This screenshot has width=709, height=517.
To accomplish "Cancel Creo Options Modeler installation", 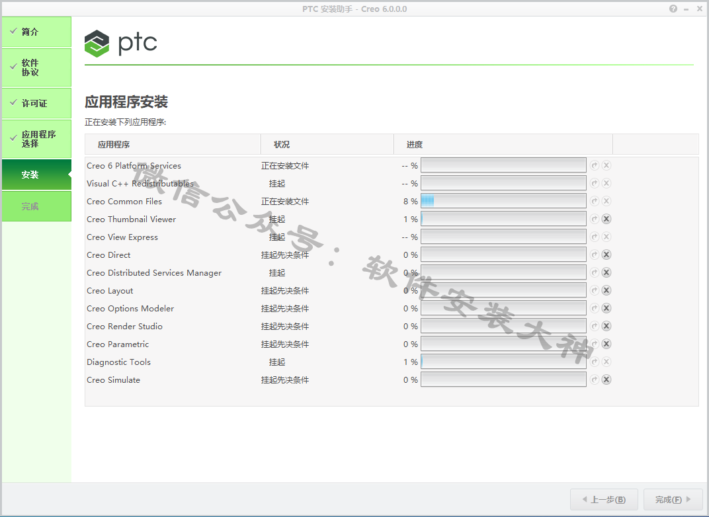I will (606, 309).
